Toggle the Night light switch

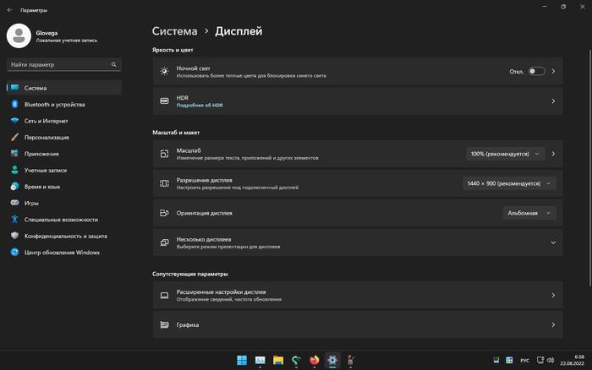[536, 72]
